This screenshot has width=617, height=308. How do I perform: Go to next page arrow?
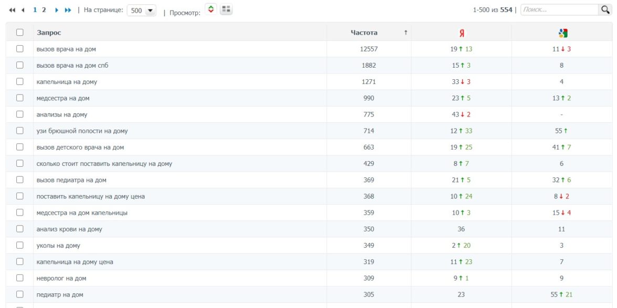click(x=57, y=10)
